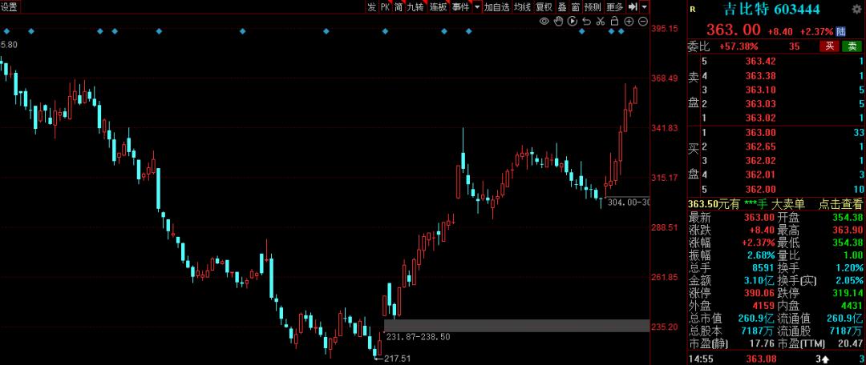Open the 窗 multi-window option

coord(576,7)
